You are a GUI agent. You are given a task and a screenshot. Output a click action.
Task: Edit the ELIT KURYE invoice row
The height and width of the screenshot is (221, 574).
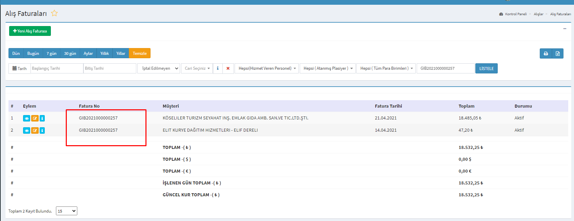point(35,130)
